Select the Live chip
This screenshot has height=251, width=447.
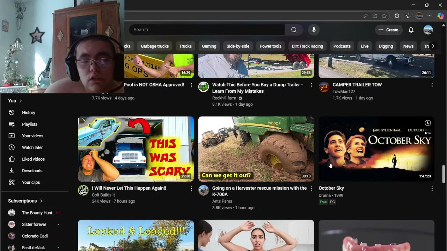pyautogui.click(x=365, y=46)
